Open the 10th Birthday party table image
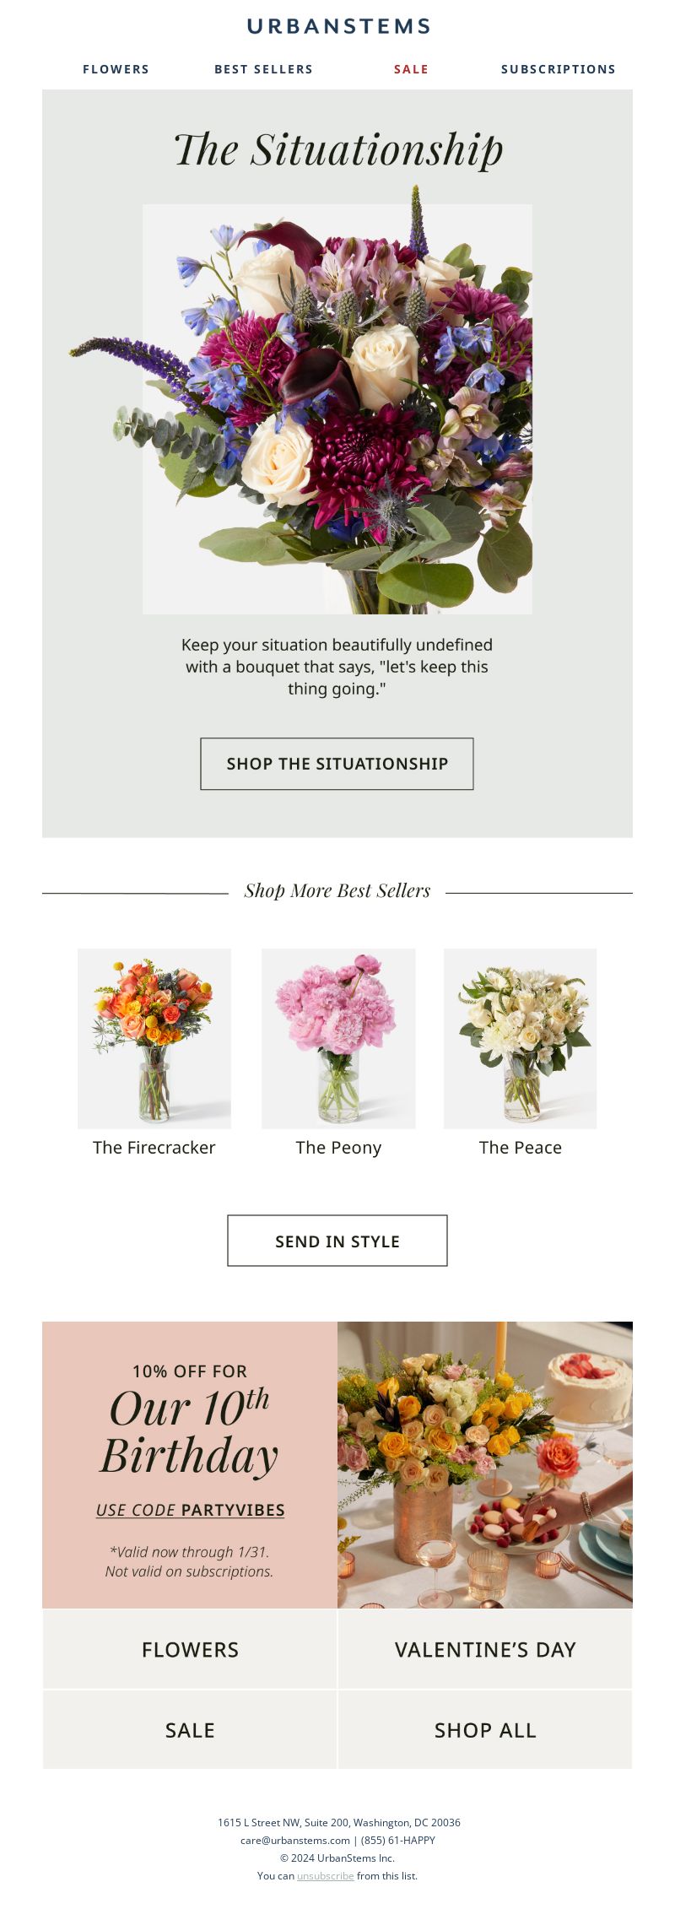The width and height of the screenshot is (675, 1909). pos(485,1464)
